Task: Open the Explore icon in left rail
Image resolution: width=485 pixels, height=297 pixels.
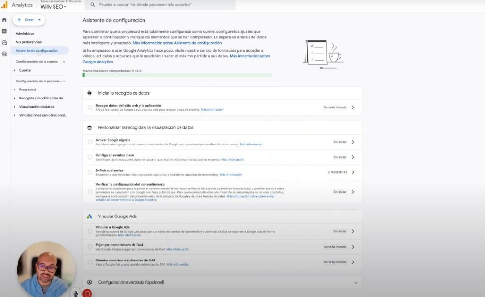Action: click(x=4, y=42)
